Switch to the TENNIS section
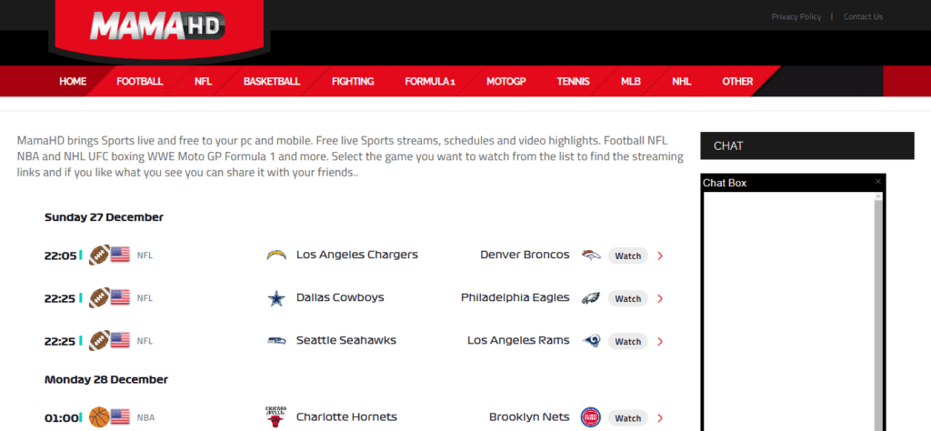931x431 pixels. click(x=573, y=81)
